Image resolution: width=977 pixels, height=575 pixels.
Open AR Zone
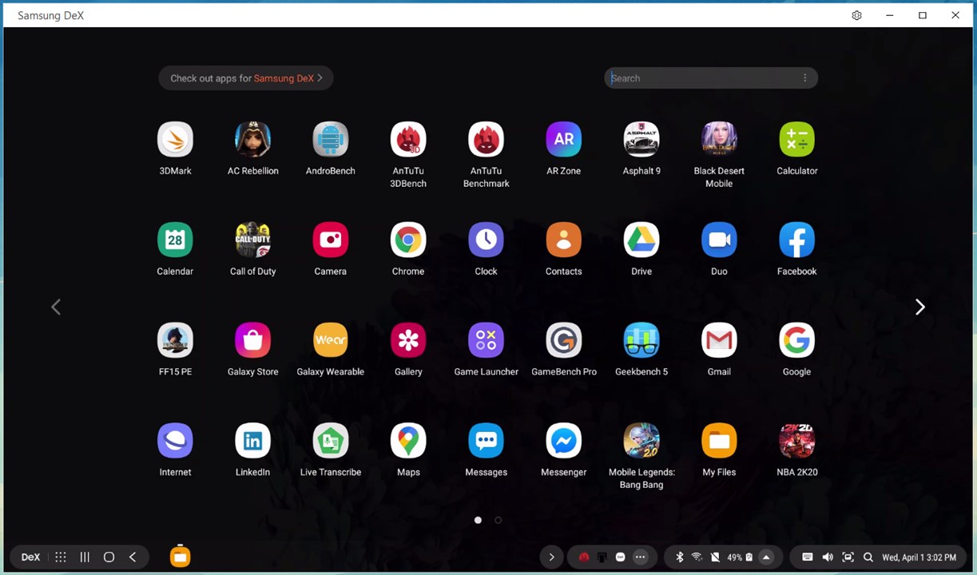point(564,140)
